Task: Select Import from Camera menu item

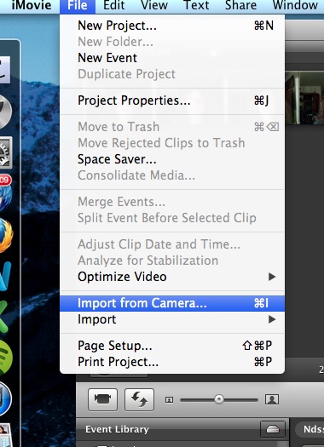Action: pos(172,303)
